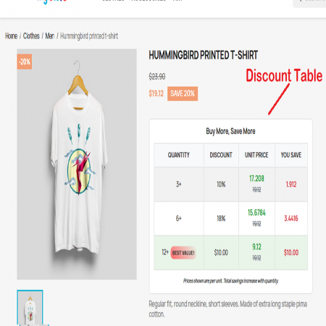Click the UNIT PRICE column header
Screen dimensions: 326x326
point(256,155)
